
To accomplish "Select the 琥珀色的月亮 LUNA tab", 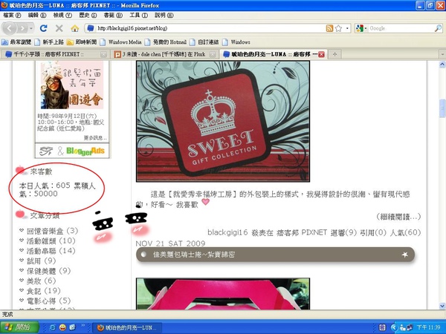I will coord(271,54).
